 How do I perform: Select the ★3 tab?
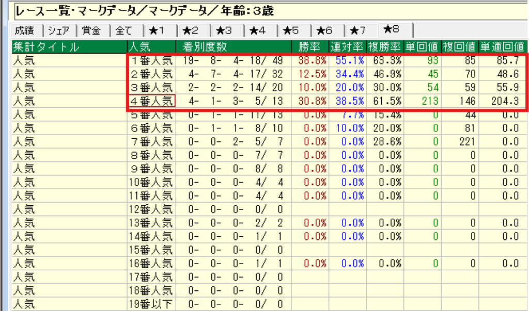[226, 31]
